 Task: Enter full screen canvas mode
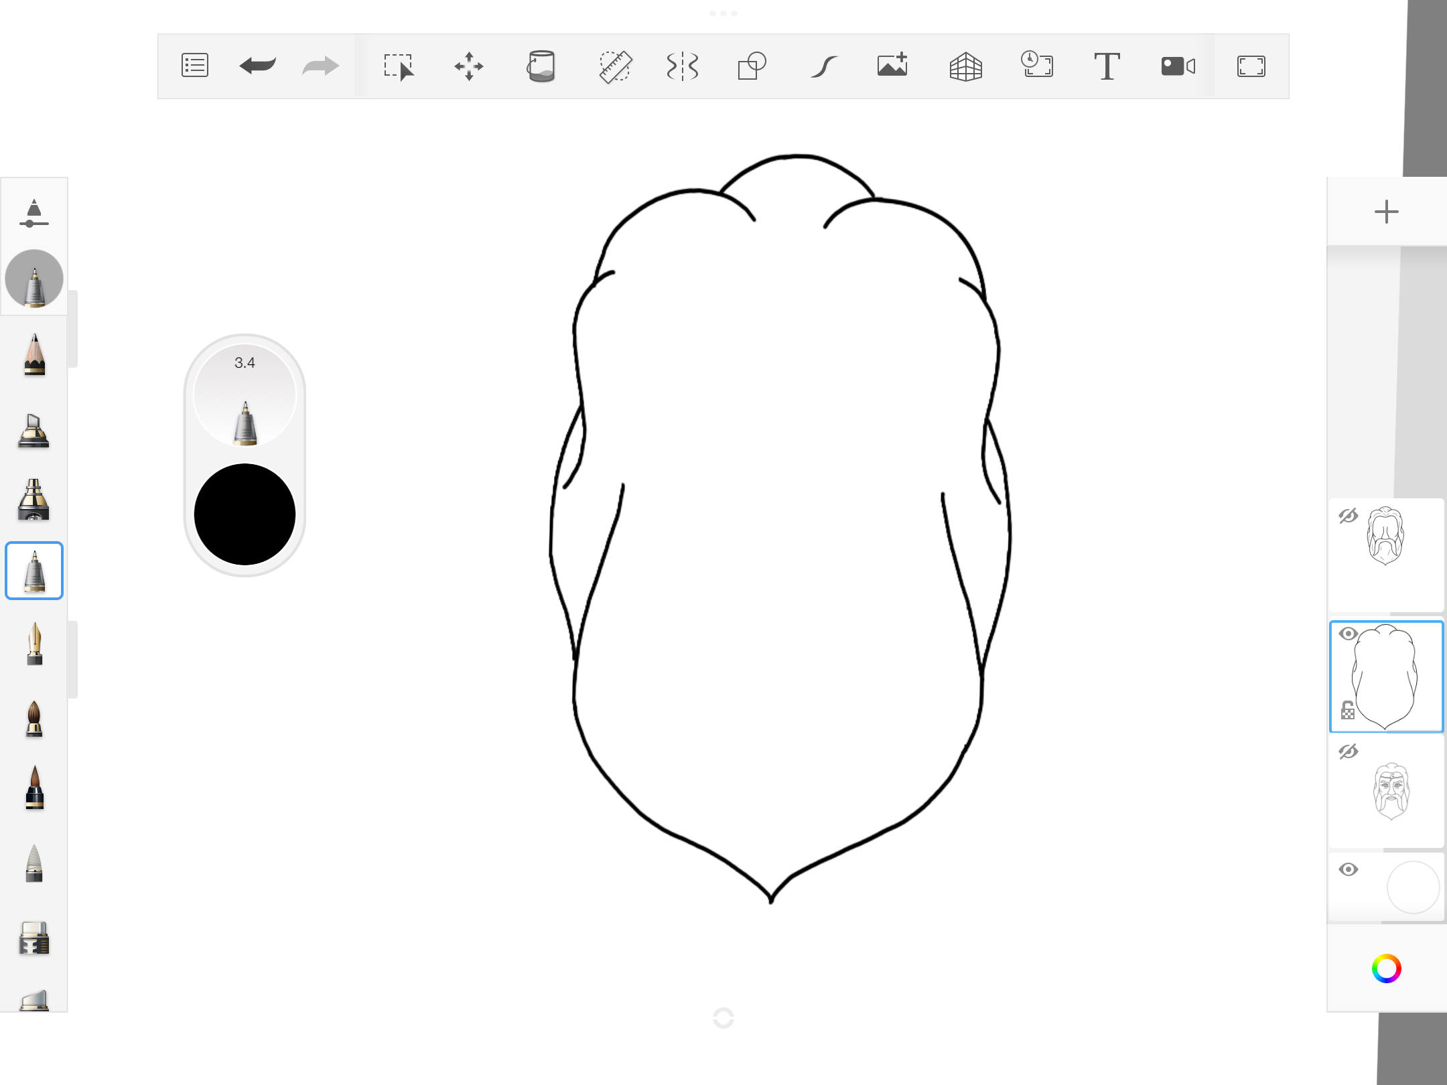[x=1251, y=66]
